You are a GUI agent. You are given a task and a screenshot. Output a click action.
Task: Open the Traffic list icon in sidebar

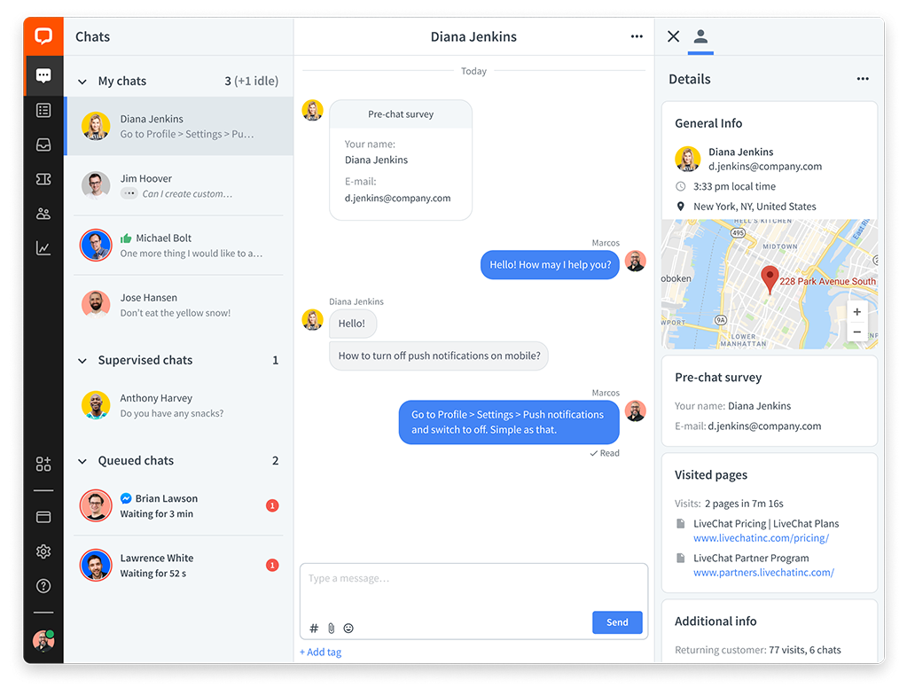pos(43,110)
